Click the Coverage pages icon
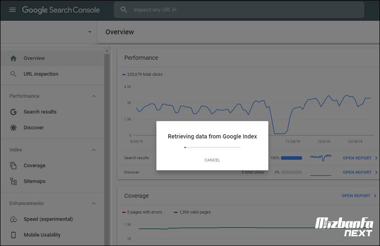This screenshot has width=380, height=246. [x=13, y=165]
